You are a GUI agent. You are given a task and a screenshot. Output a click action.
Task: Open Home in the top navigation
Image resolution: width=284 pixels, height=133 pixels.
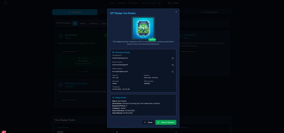point(112,3)
